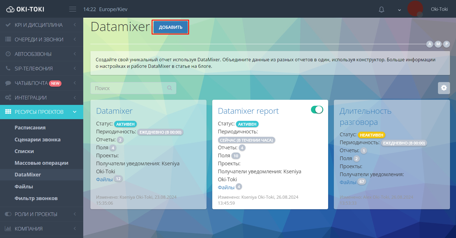Click the ЧАТЫ&ПОЧТА speech bubble icon
456x238 pixels.
point(8,83)
